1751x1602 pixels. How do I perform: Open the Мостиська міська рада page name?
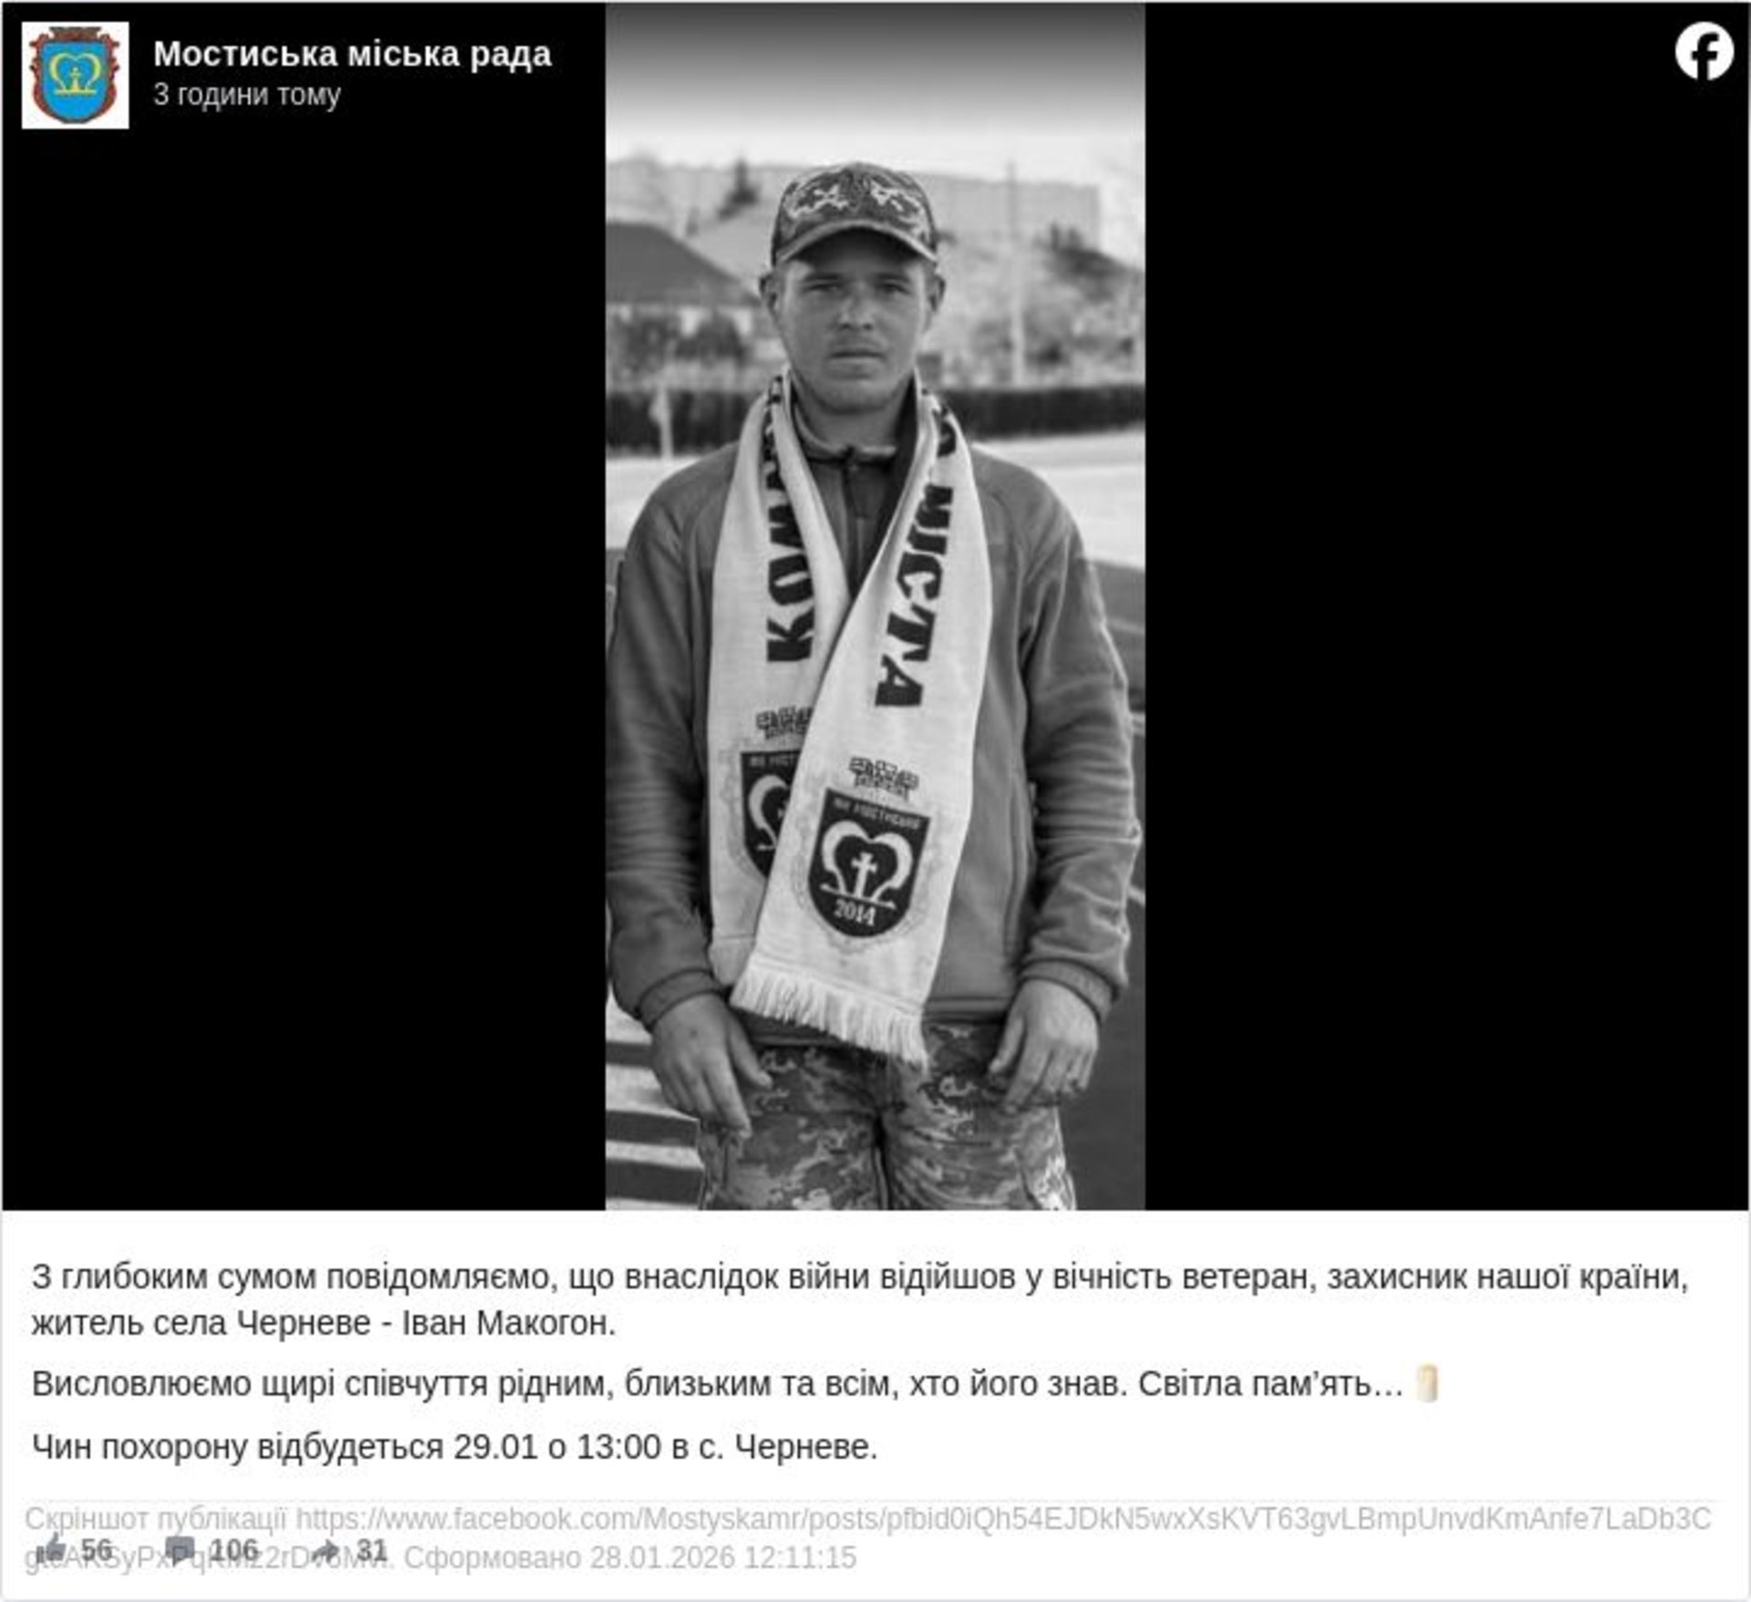pyautogui.click(x=352, y=54)
